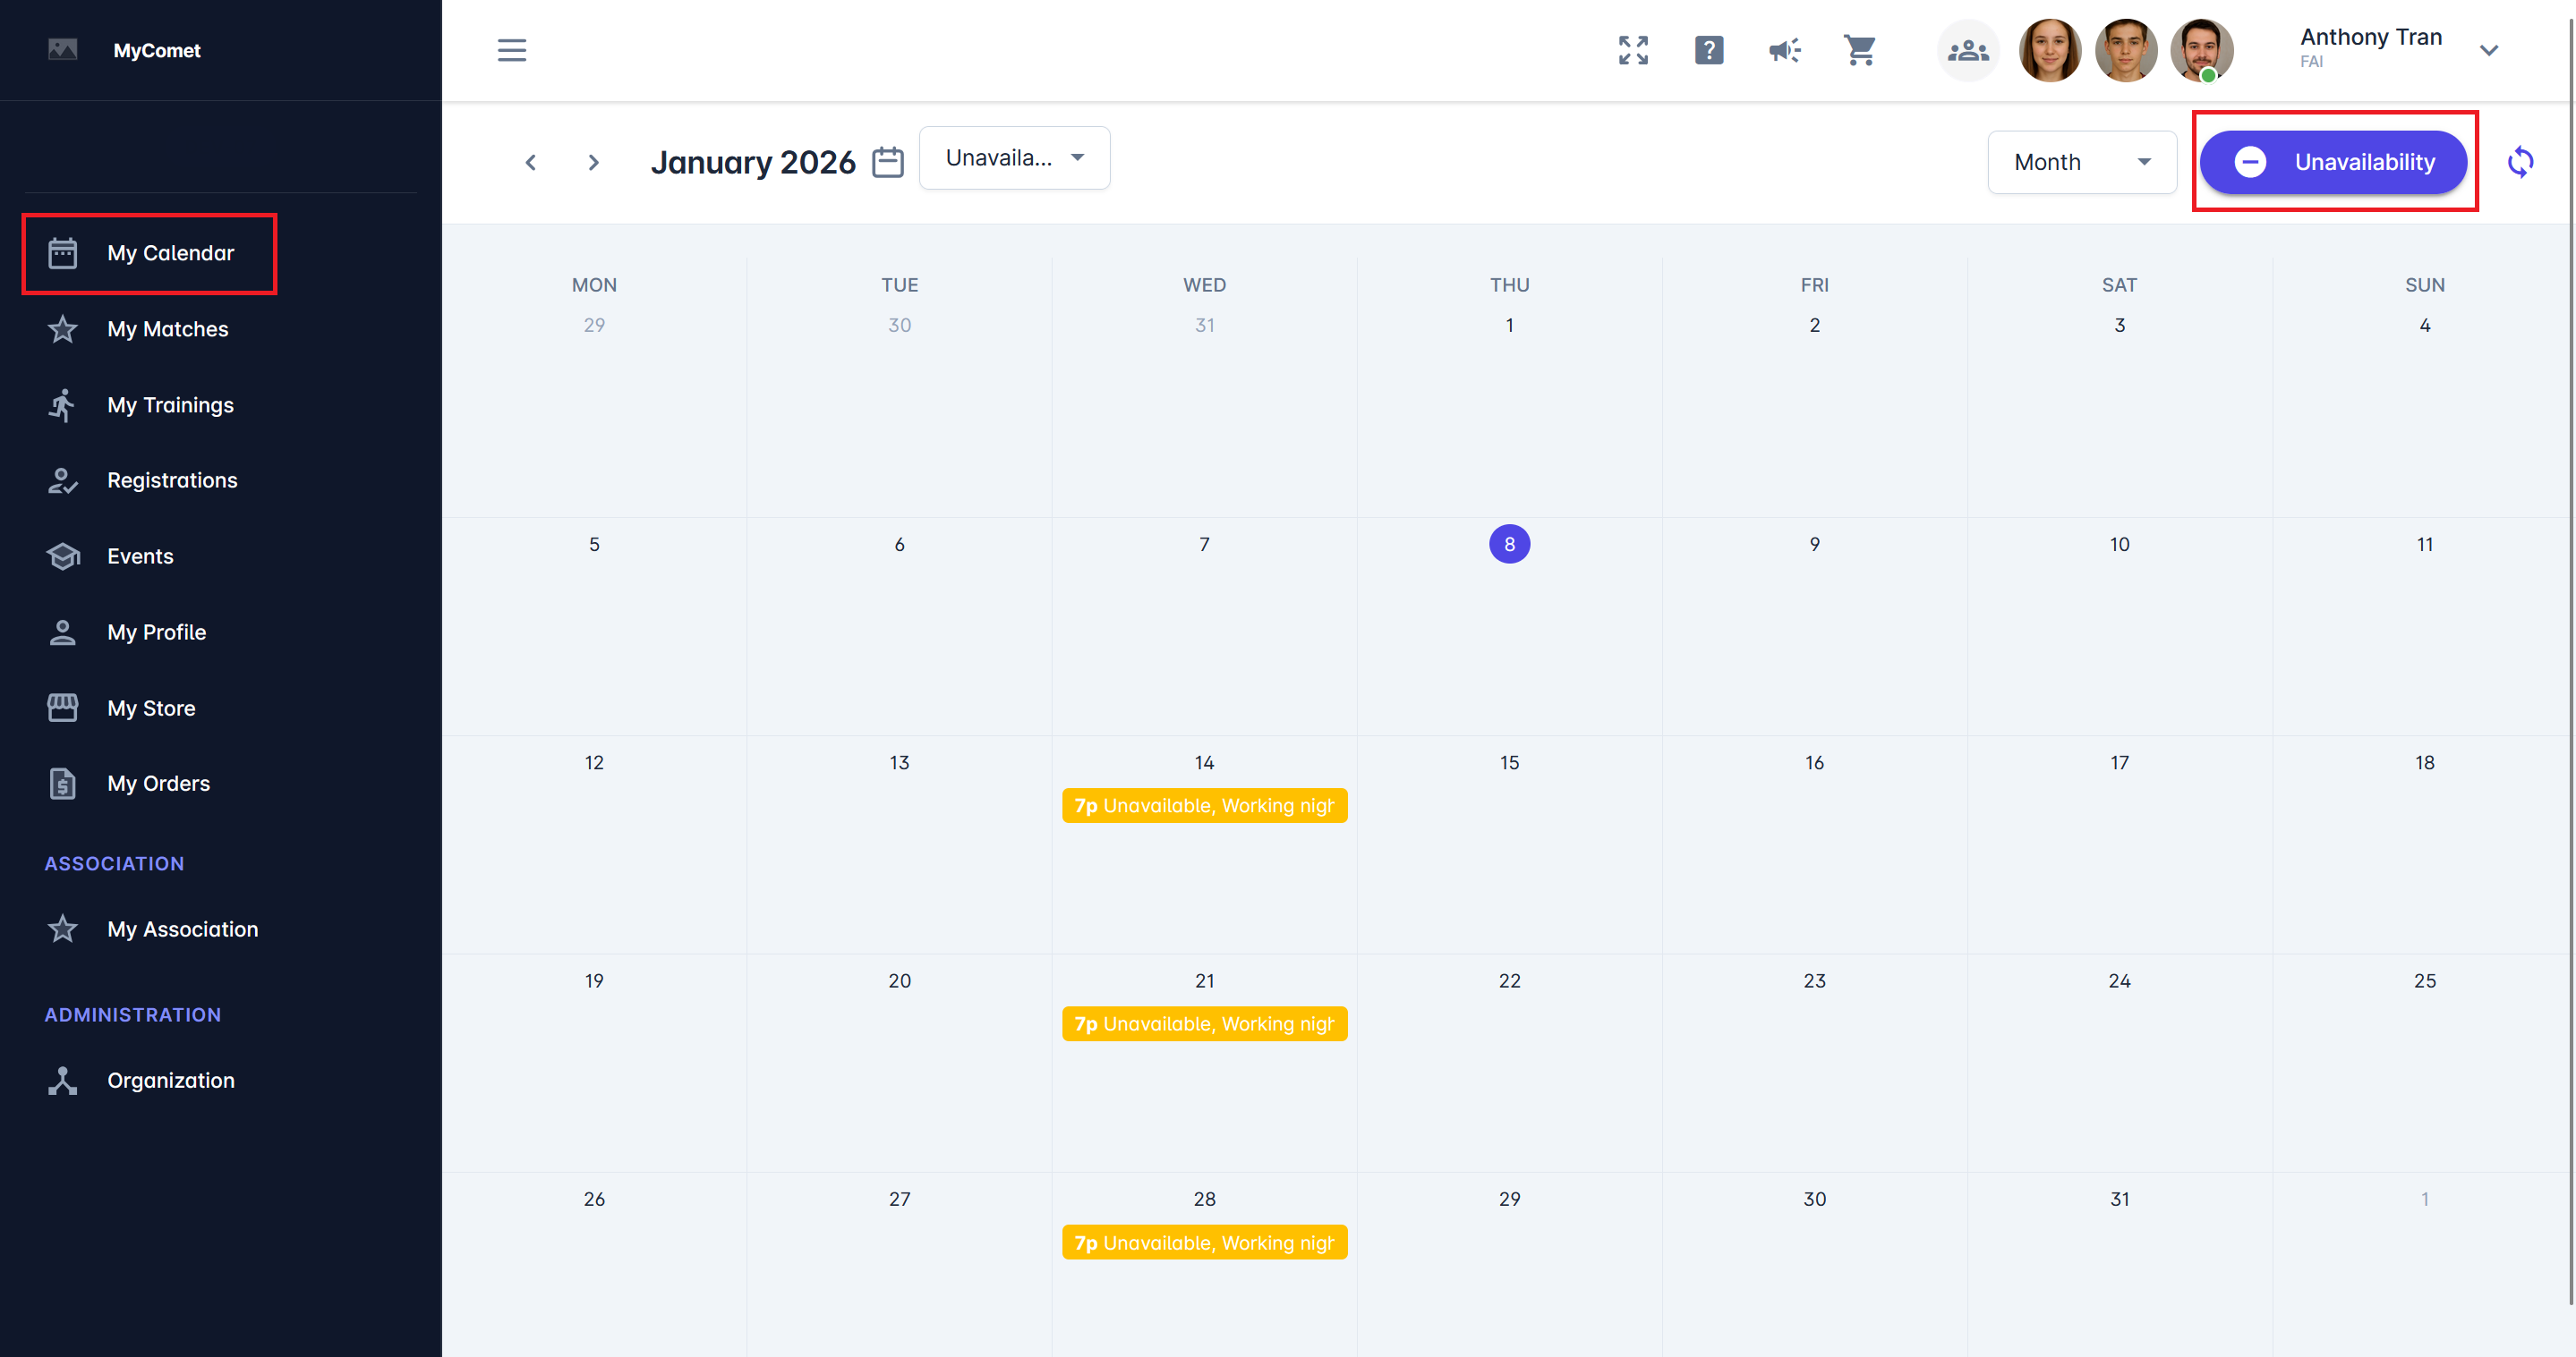This screenshot has height=1357, width=2576.
Task: Toggle fullscreen mode icon
Action: 1633,50
